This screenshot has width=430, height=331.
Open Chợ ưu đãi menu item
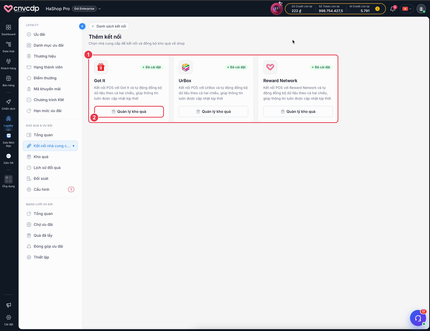pos(50,224)
